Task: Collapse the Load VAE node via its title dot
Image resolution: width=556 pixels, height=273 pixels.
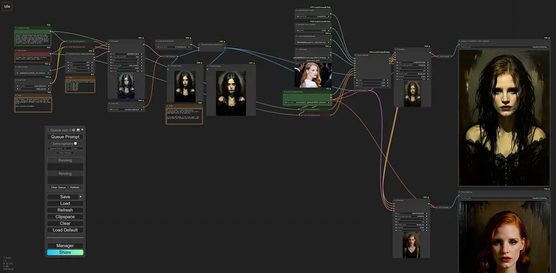Action: coord(109,103)
